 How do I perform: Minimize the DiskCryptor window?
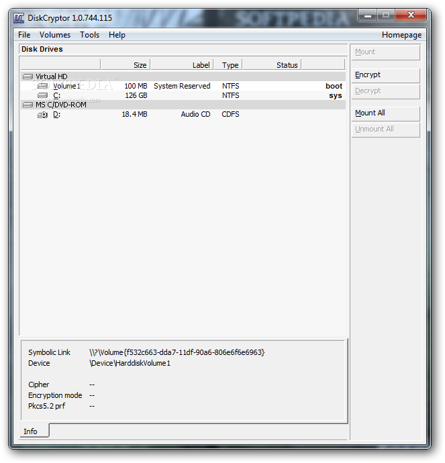368,15
